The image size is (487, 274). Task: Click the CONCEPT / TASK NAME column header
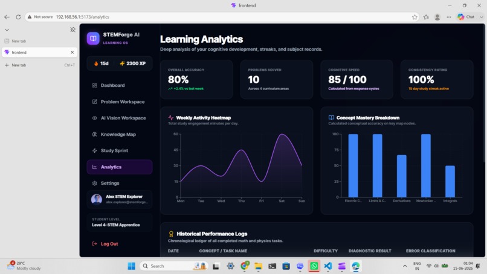pos(223,250)
